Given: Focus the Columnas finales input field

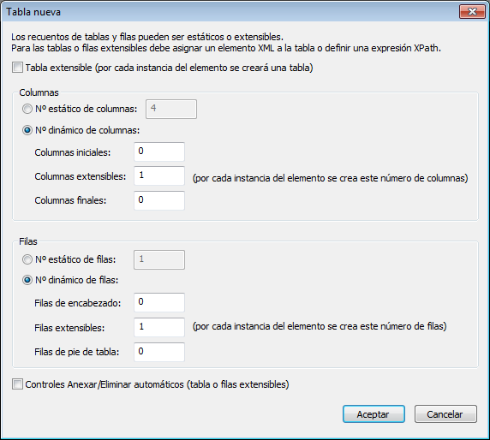Looking at the screenshot, I should [159, 200].
